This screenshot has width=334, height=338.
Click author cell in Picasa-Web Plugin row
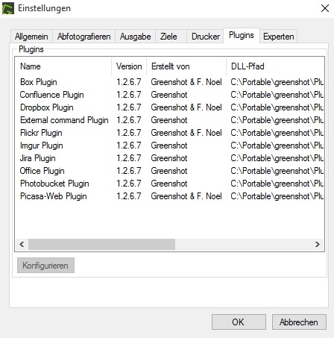[x=186, y=196]
